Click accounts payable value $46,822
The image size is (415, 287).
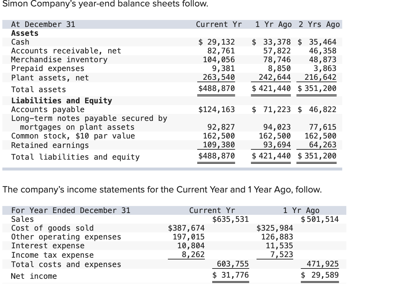tap(317, 109)
